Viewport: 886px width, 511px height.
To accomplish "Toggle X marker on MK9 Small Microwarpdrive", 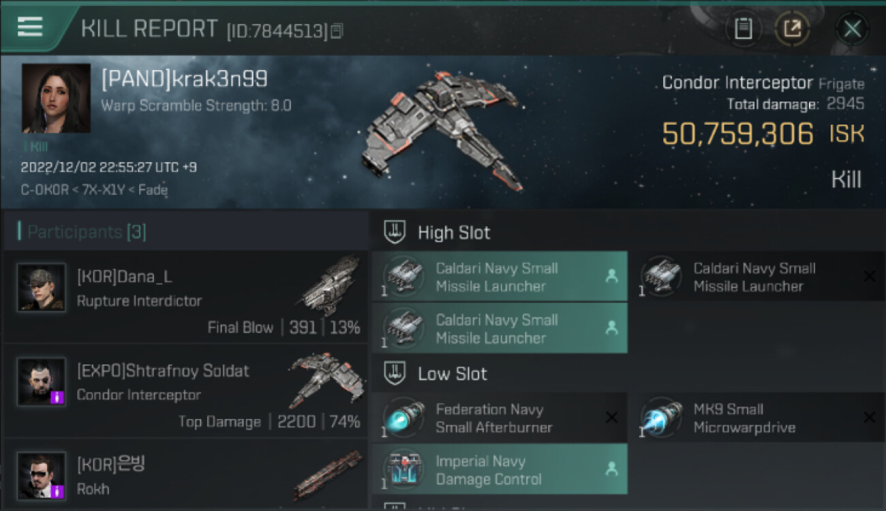I will click(869, 417).
